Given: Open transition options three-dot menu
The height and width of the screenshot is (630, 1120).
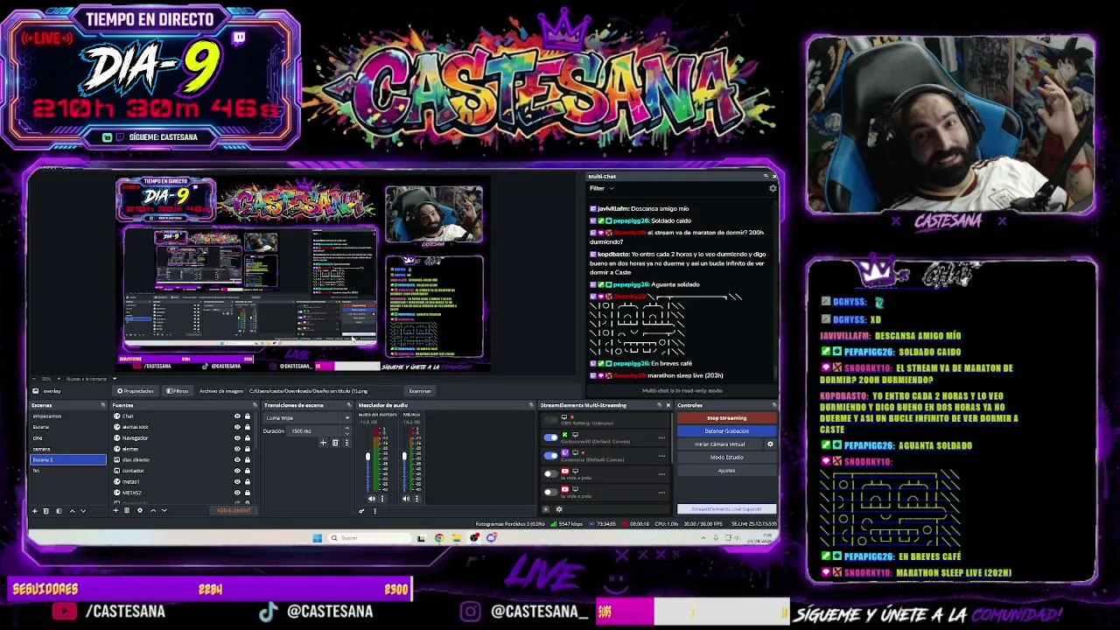Looking at the screenshot, I should (346, 443).
